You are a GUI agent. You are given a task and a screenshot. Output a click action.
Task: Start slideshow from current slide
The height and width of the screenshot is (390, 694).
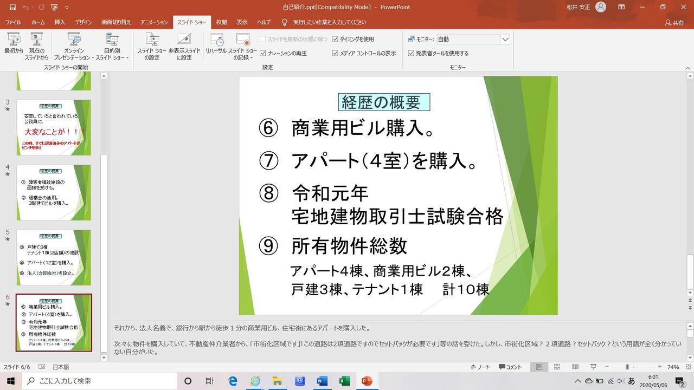click(36, 47)
